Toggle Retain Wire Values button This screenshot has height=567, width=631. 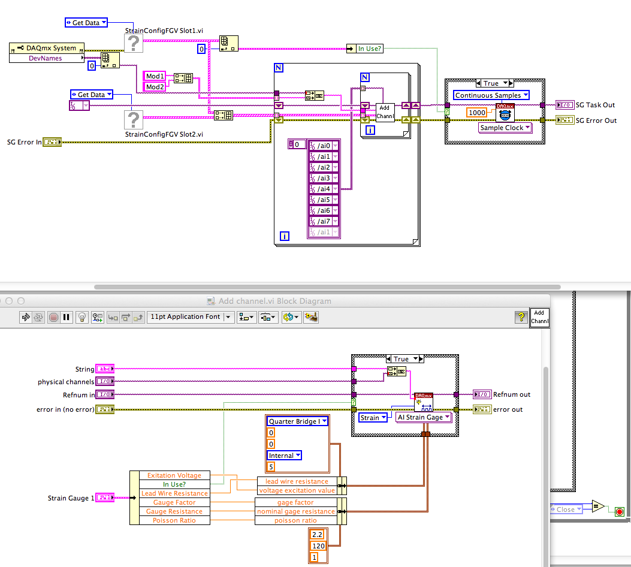98,317
